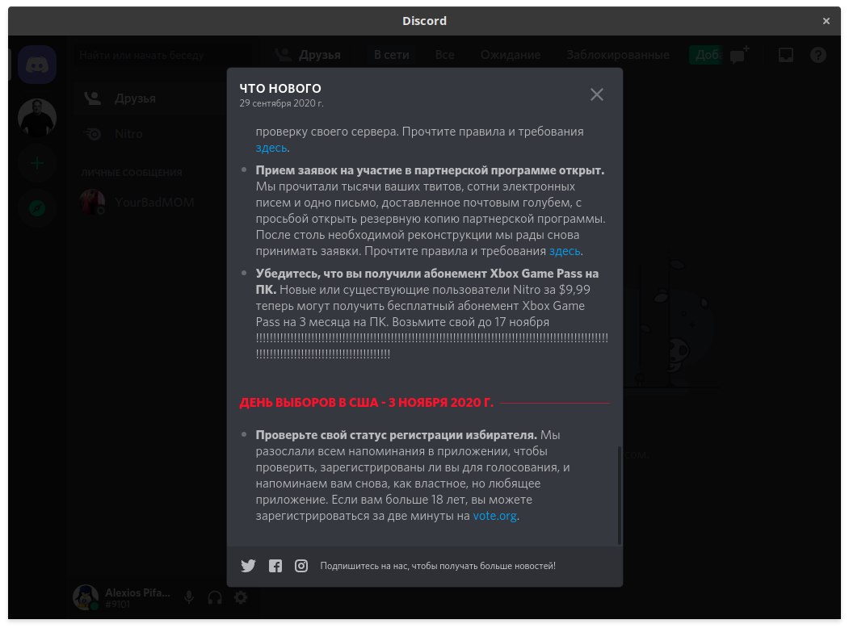Viewport: 849px width, 628px height.
Task: Click the green add friend button
Action: click(x=705, y=55)
